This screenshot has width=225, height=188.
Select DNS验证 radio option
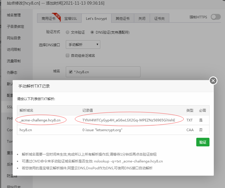click(x=92, y=32)
